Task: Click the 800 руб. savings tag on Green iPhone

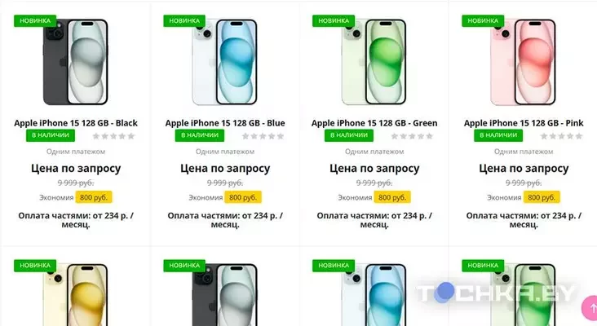Action: (392, 197)
